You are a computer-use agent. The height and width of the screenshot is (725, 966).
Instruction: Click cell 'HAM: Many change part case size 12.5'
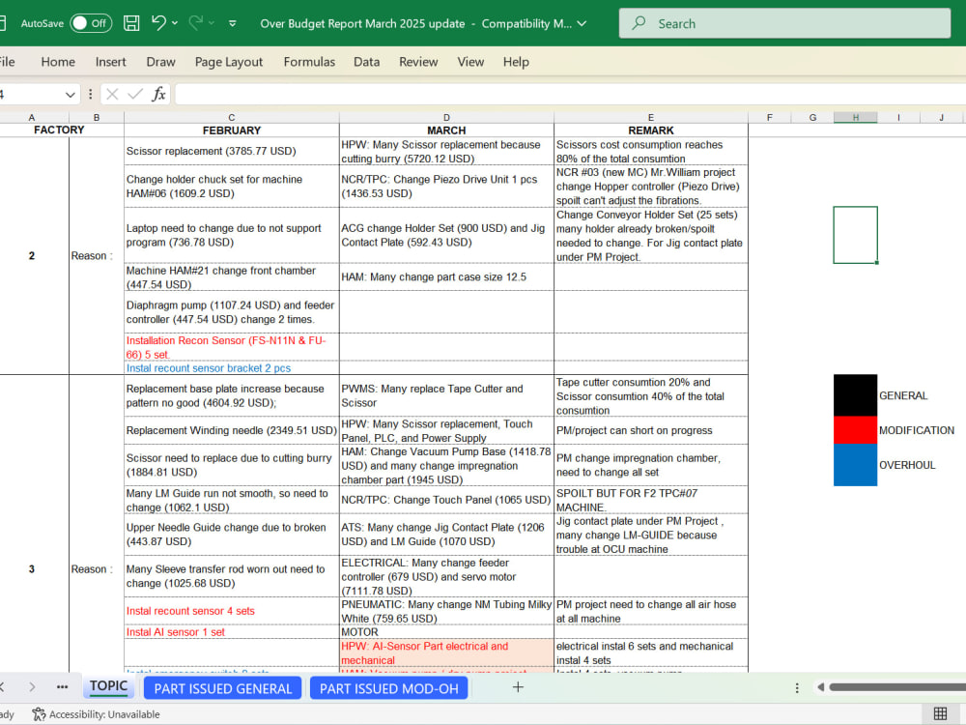click(x=446, y=276)
